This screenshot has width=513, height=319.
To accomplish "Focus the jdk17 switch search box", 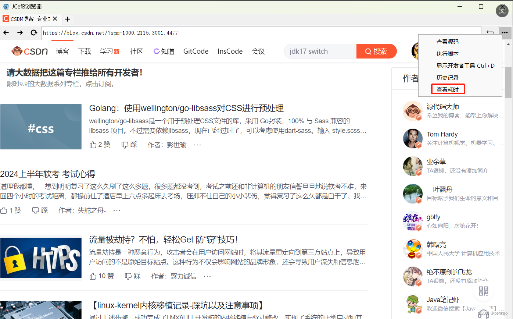I will tap(320, 51).
